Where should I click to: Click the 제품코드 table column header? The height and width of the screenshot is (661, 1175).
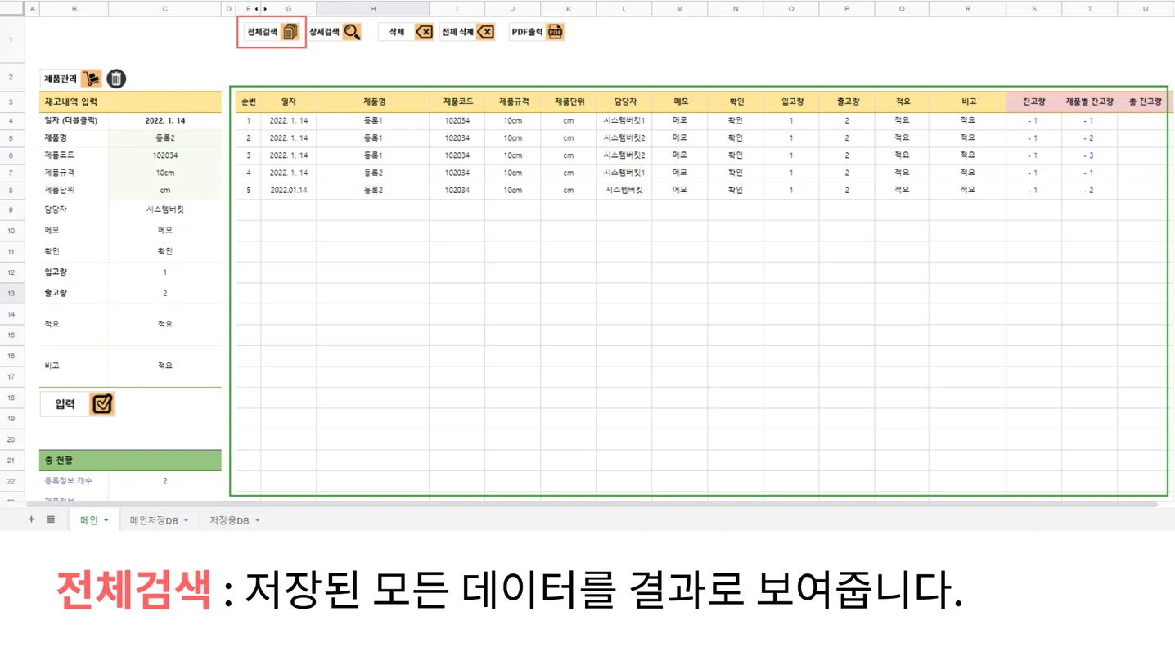tap(457, 102)
